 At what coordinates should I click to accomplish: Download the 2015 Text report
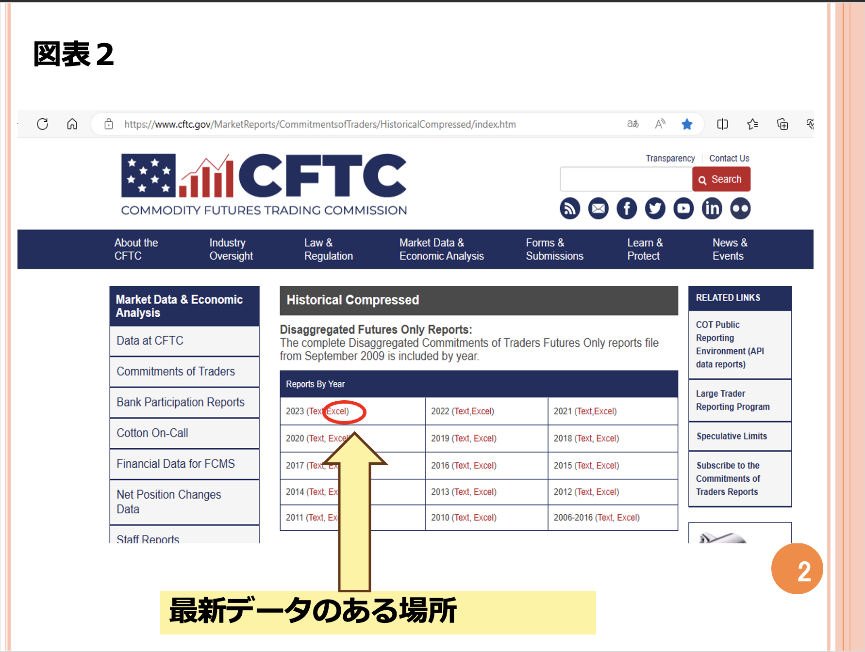click(585, 466)
